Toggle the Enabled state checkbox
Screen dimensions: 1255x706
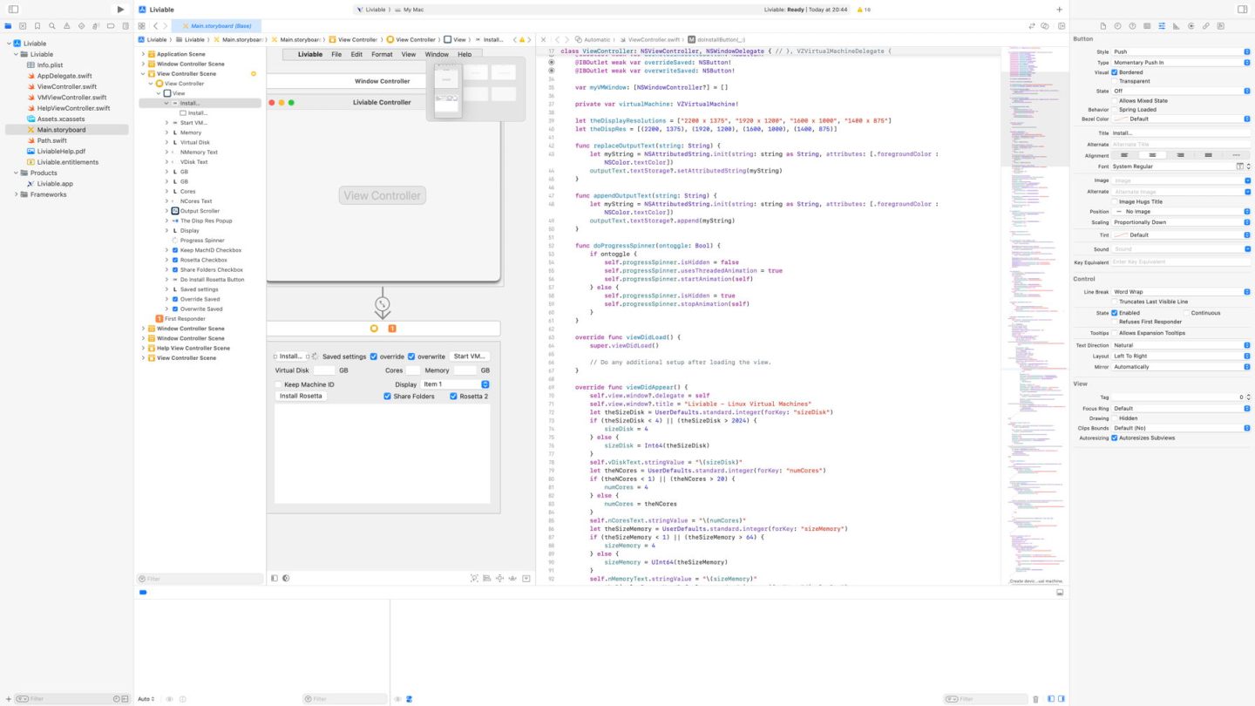[1115, 313]
